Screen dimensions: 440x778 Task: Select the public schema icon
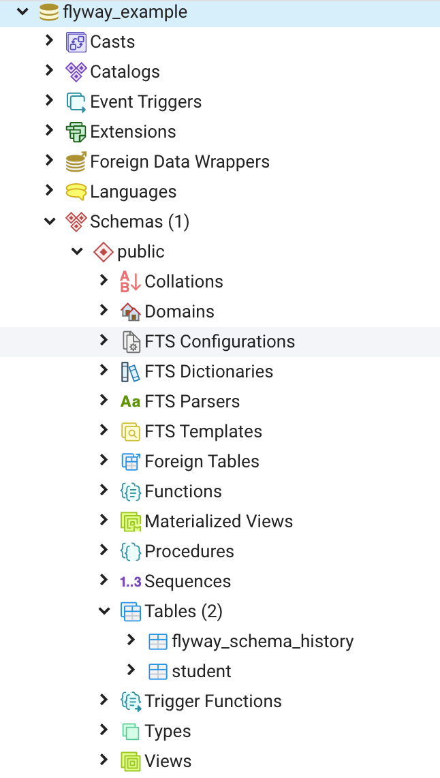[103, 251]
